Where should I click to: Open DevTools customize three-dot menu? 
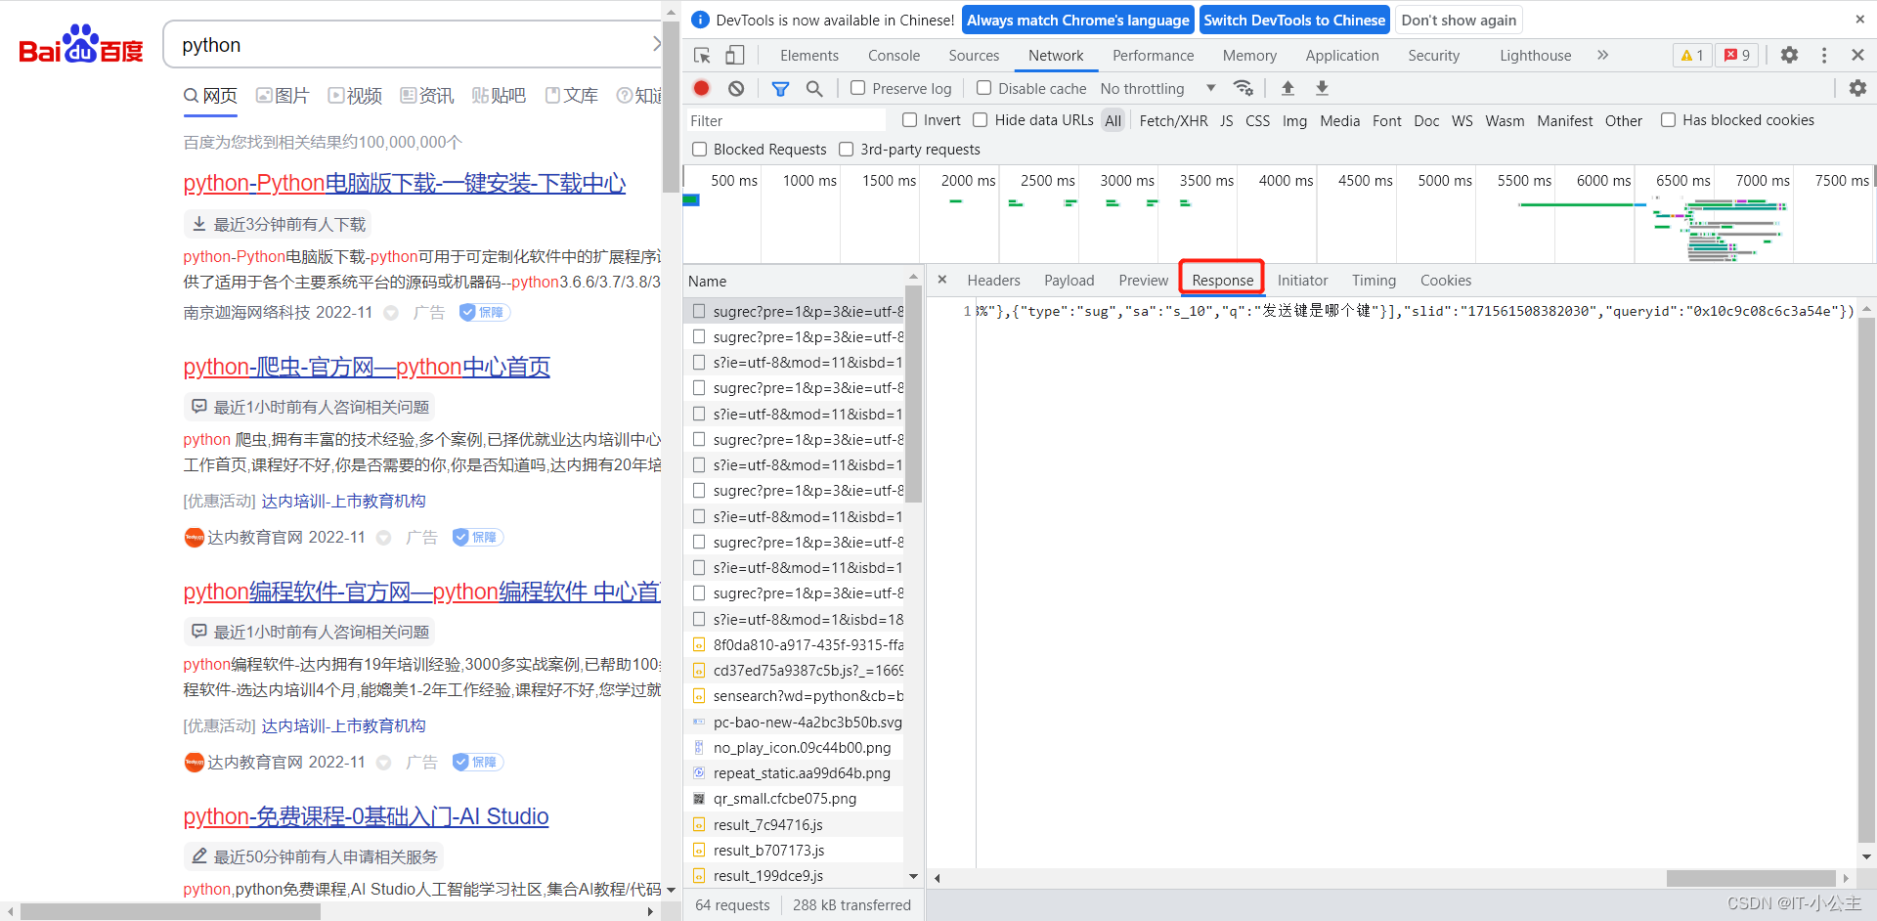(x=1824, y=55)
